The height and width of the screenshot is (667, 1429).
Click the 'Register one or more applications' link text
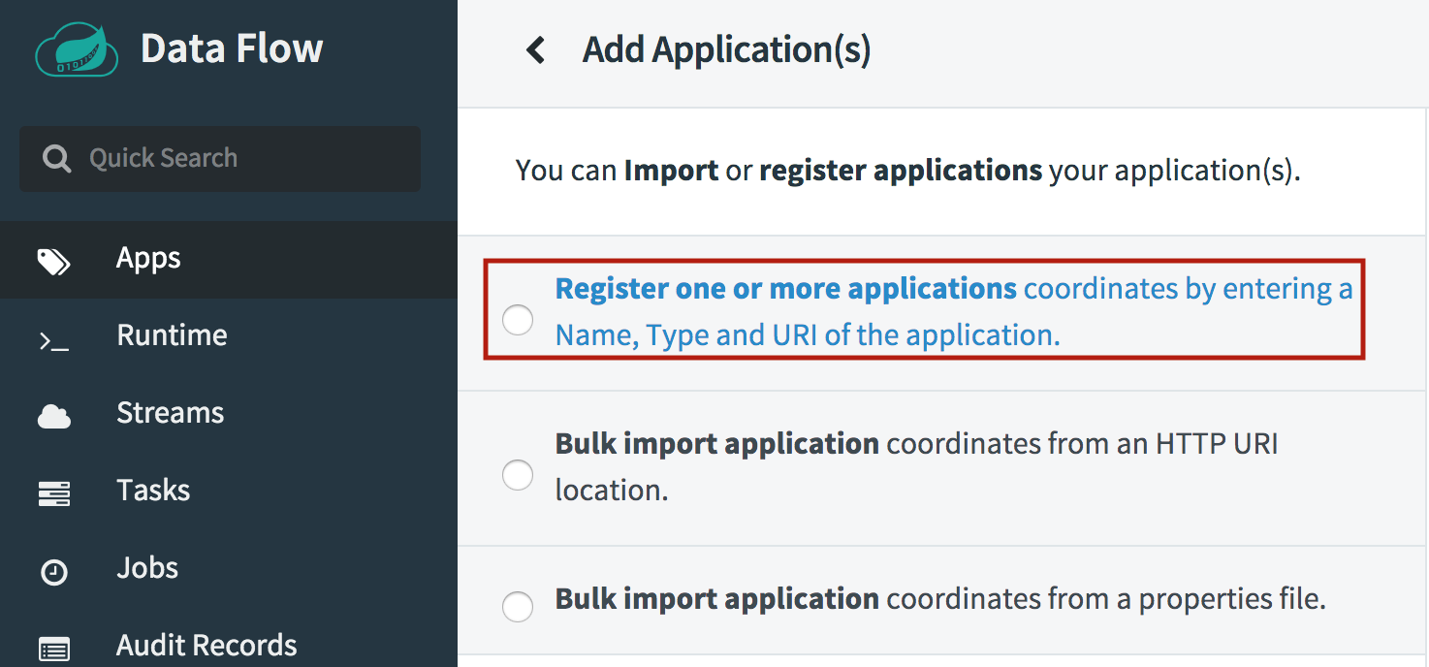click(785, 289)
